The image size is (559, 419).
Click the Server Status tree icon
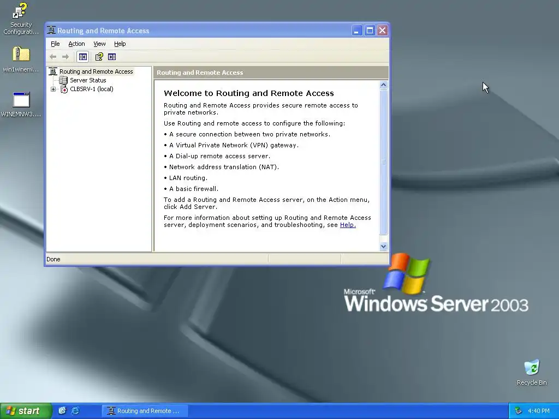click(63, 80)
